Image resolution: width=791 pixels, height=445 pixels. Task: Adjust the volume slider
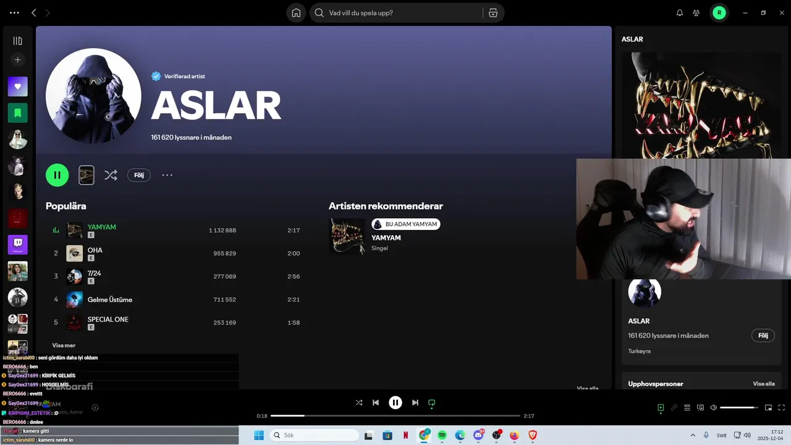click(x=739, y=407)
